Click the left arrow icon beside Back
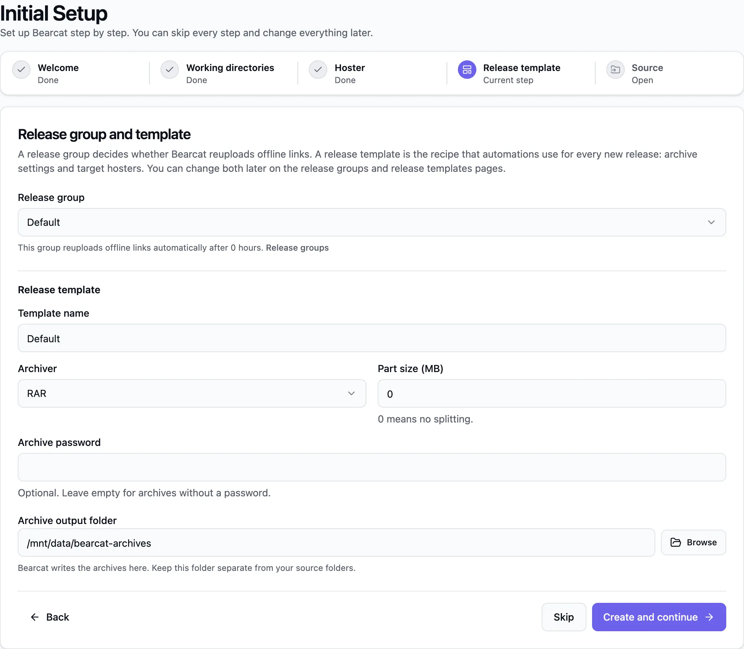This screenshot has width=744, height=649. (x=35, y=617)
